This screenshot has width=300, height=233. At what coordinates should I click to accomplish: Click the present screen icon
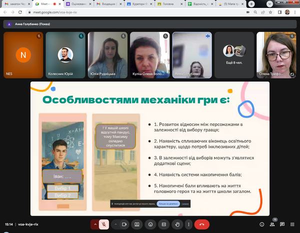click(136, 224)
